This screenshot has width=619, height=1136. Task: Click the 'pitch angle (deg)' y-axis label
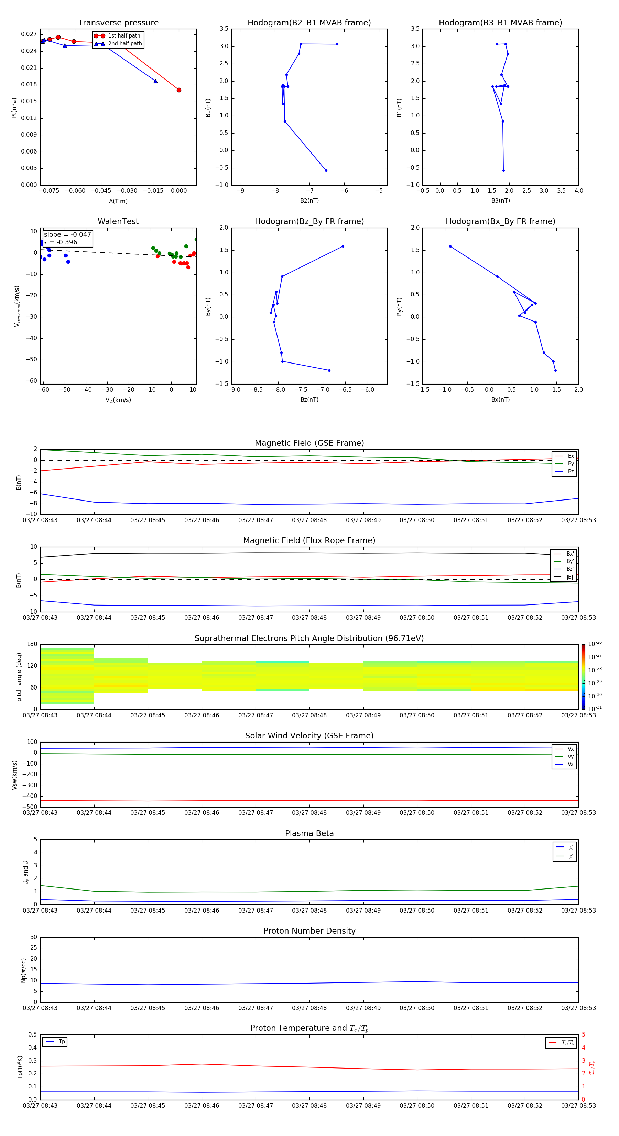(x=19, y=677)
